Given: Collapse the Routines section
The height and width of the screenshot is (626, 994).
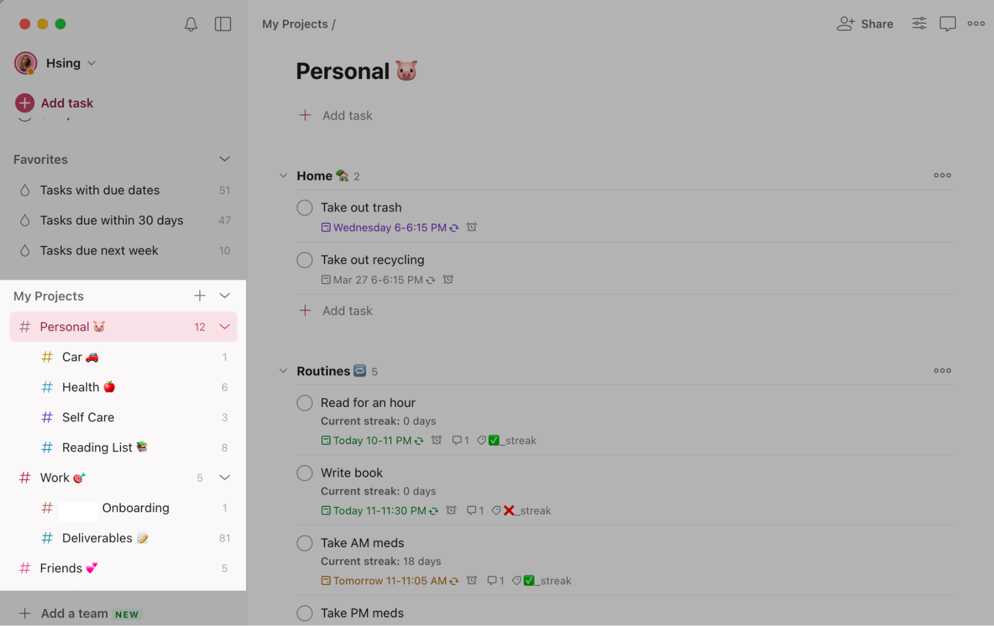Looking at the screenshot, I should (x=283, y=371).
